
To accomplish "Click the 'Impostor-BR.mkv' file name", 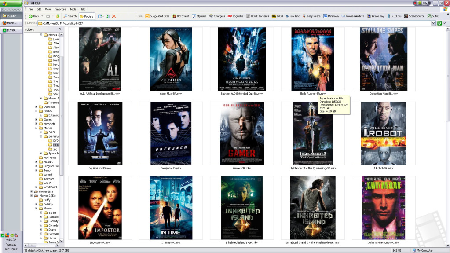I will [100, 243].
